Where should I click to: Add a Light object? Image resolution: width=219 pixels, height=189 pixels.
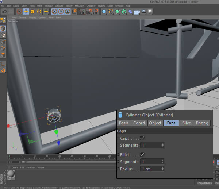pyautogui.click(x=150, y=12)
